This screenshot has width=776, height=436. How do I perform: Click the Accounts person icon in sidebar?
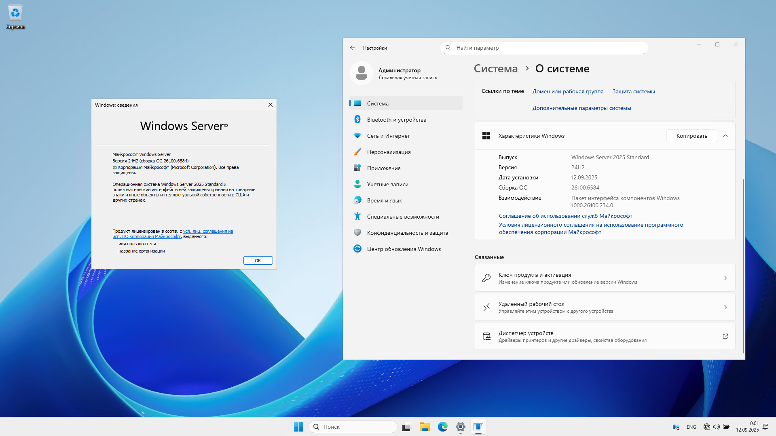357,184
